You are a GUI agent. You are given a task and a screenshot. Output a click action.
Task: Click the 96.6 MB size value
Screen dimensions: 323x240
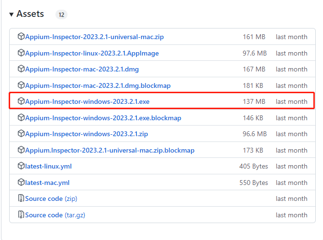[x=255, y=134]
